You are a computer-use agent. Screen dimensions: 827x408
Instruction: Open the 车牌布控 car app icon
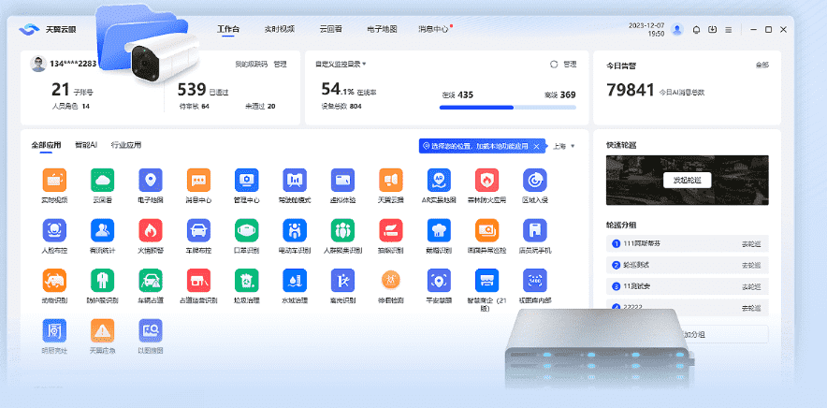(x=198, y=230)
